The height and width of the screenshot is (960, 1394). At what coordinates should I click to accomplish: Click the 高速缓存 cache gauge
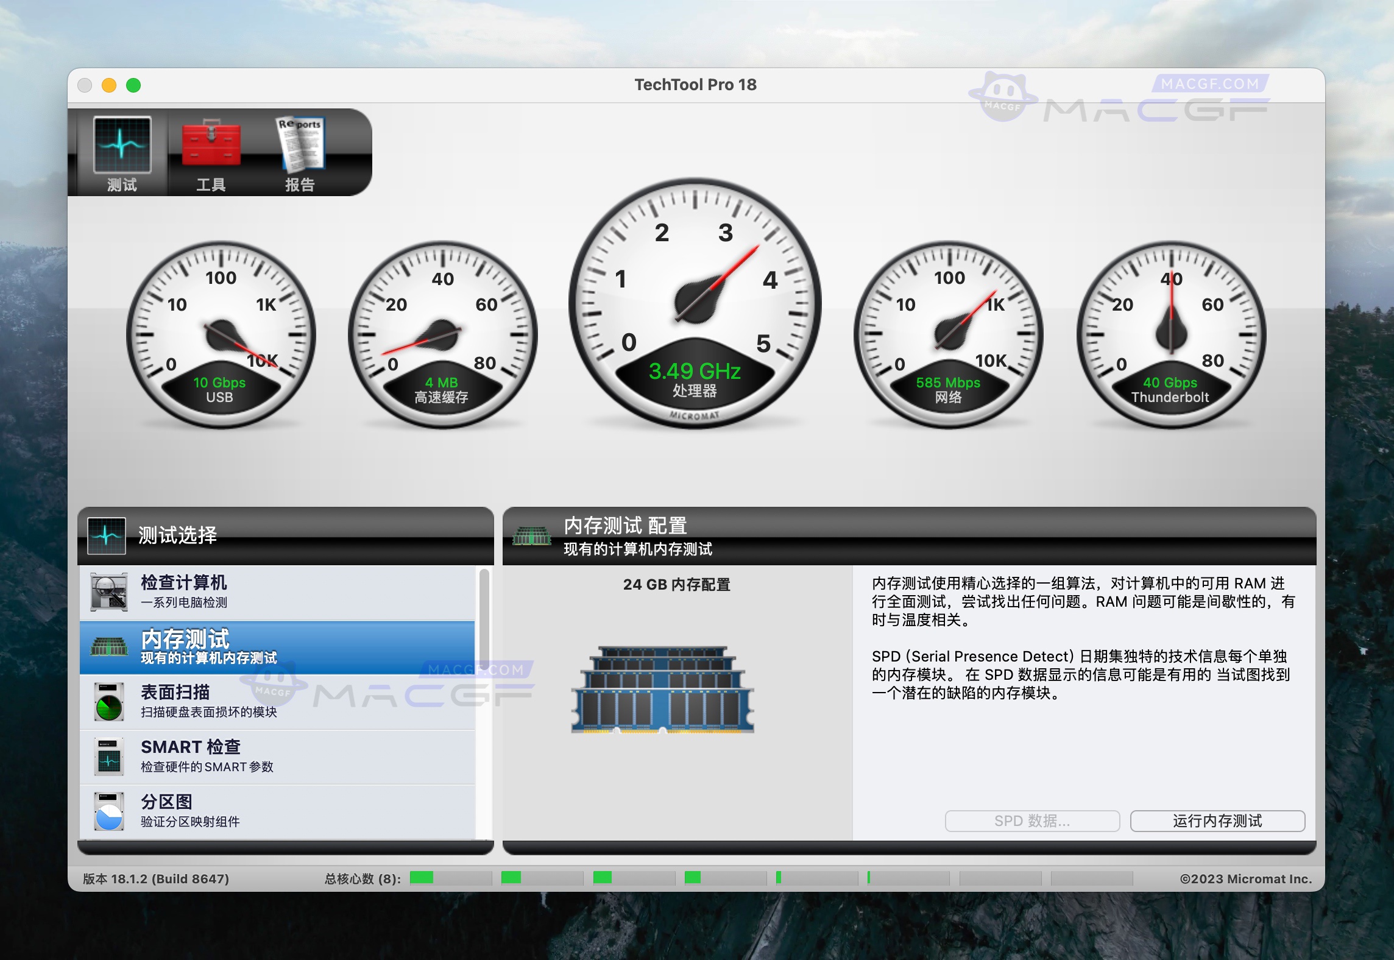pyautogui.click(x=442, y=332)
